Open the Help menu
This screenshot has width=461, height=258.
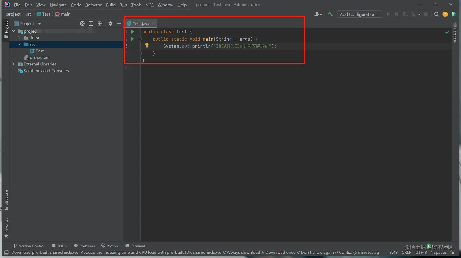pyautogui.click(x=182, y=5)
